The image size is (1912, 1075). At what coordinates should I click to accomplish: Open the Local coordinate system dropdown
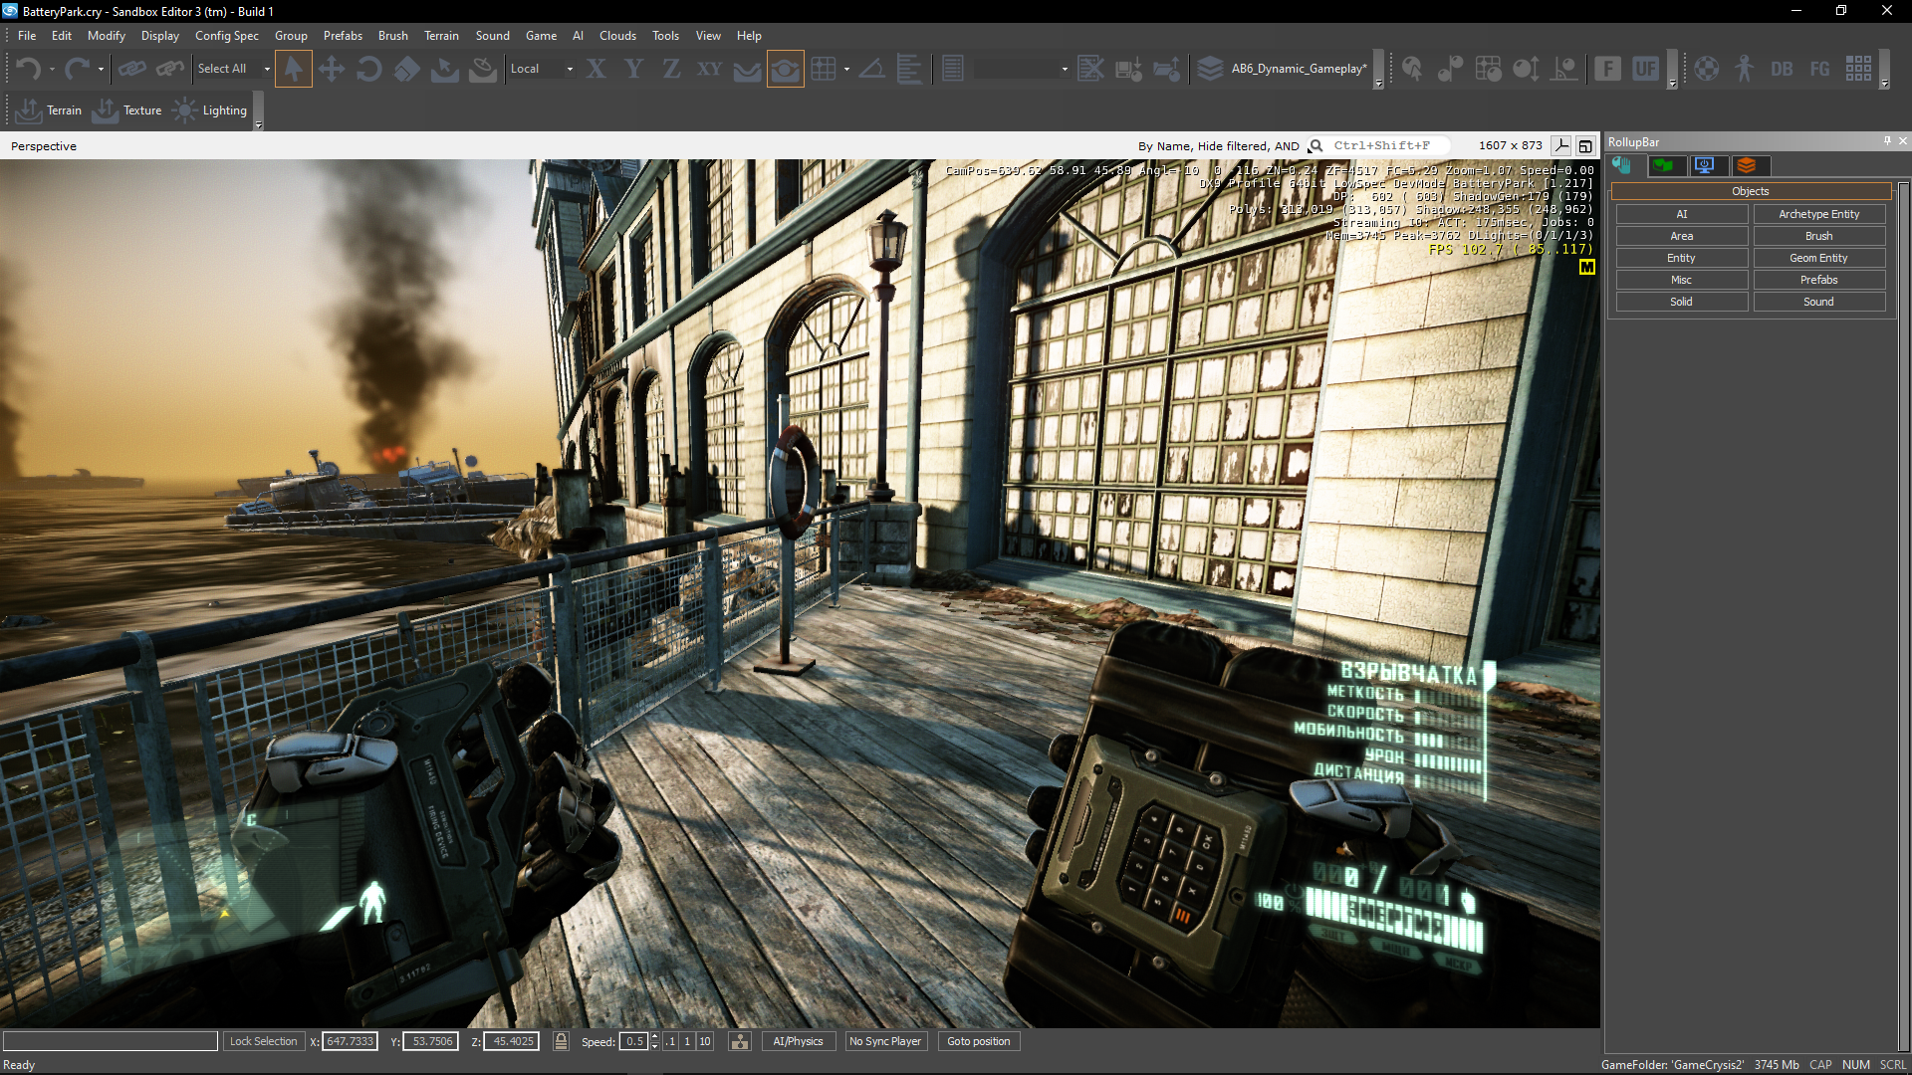569,69
